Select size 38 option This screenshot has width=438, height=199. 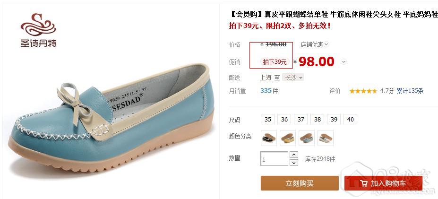tap(318, 119)
